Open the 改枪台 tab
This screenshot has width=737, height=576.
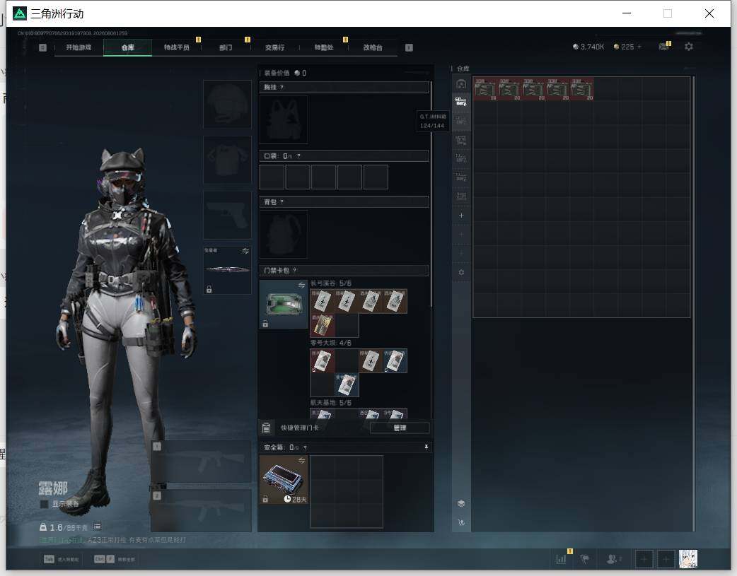(x=373, y=47)
